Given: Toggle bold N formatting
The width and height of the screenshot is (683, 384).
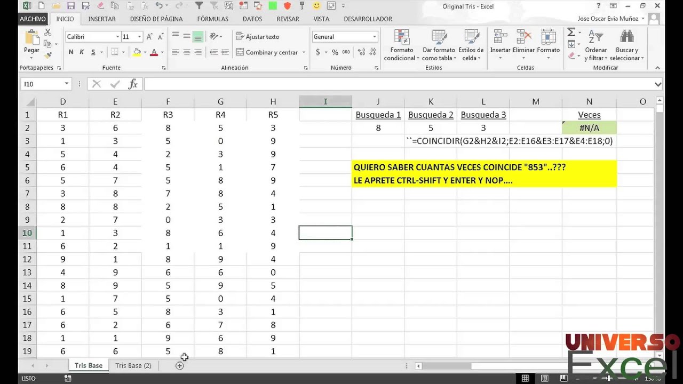Looking at the screenshot, I should [71, 52].
